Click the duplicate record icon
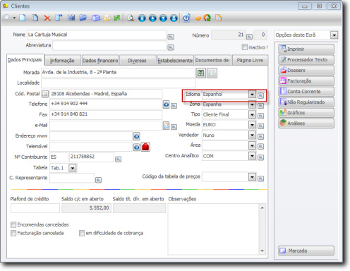Screen dimensions: 350x271 35,18
